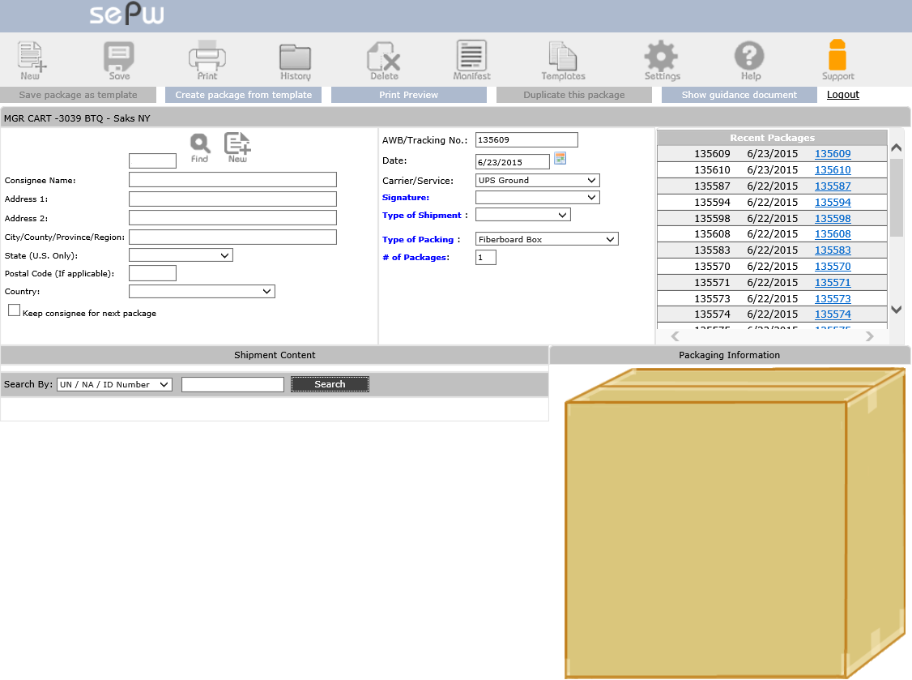912x680 pixels.
Task: Click the City/County/Province/Region field
Action: pos(232,237)
